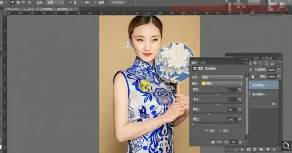
Task: Close the 2W5A7647_1.jpg document tab
Action: (77, 9)
